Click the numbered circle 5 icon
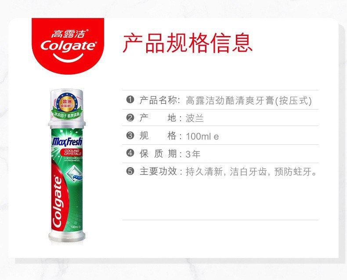This screenshot has height=280, width=347. (x=130, y=171)
